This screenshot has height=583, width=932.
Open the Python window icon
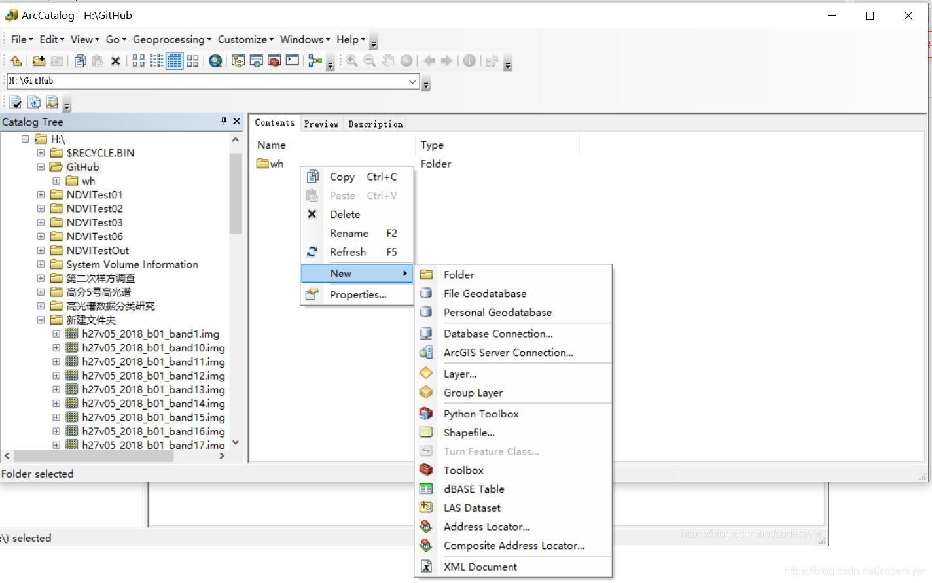point(293,61)
